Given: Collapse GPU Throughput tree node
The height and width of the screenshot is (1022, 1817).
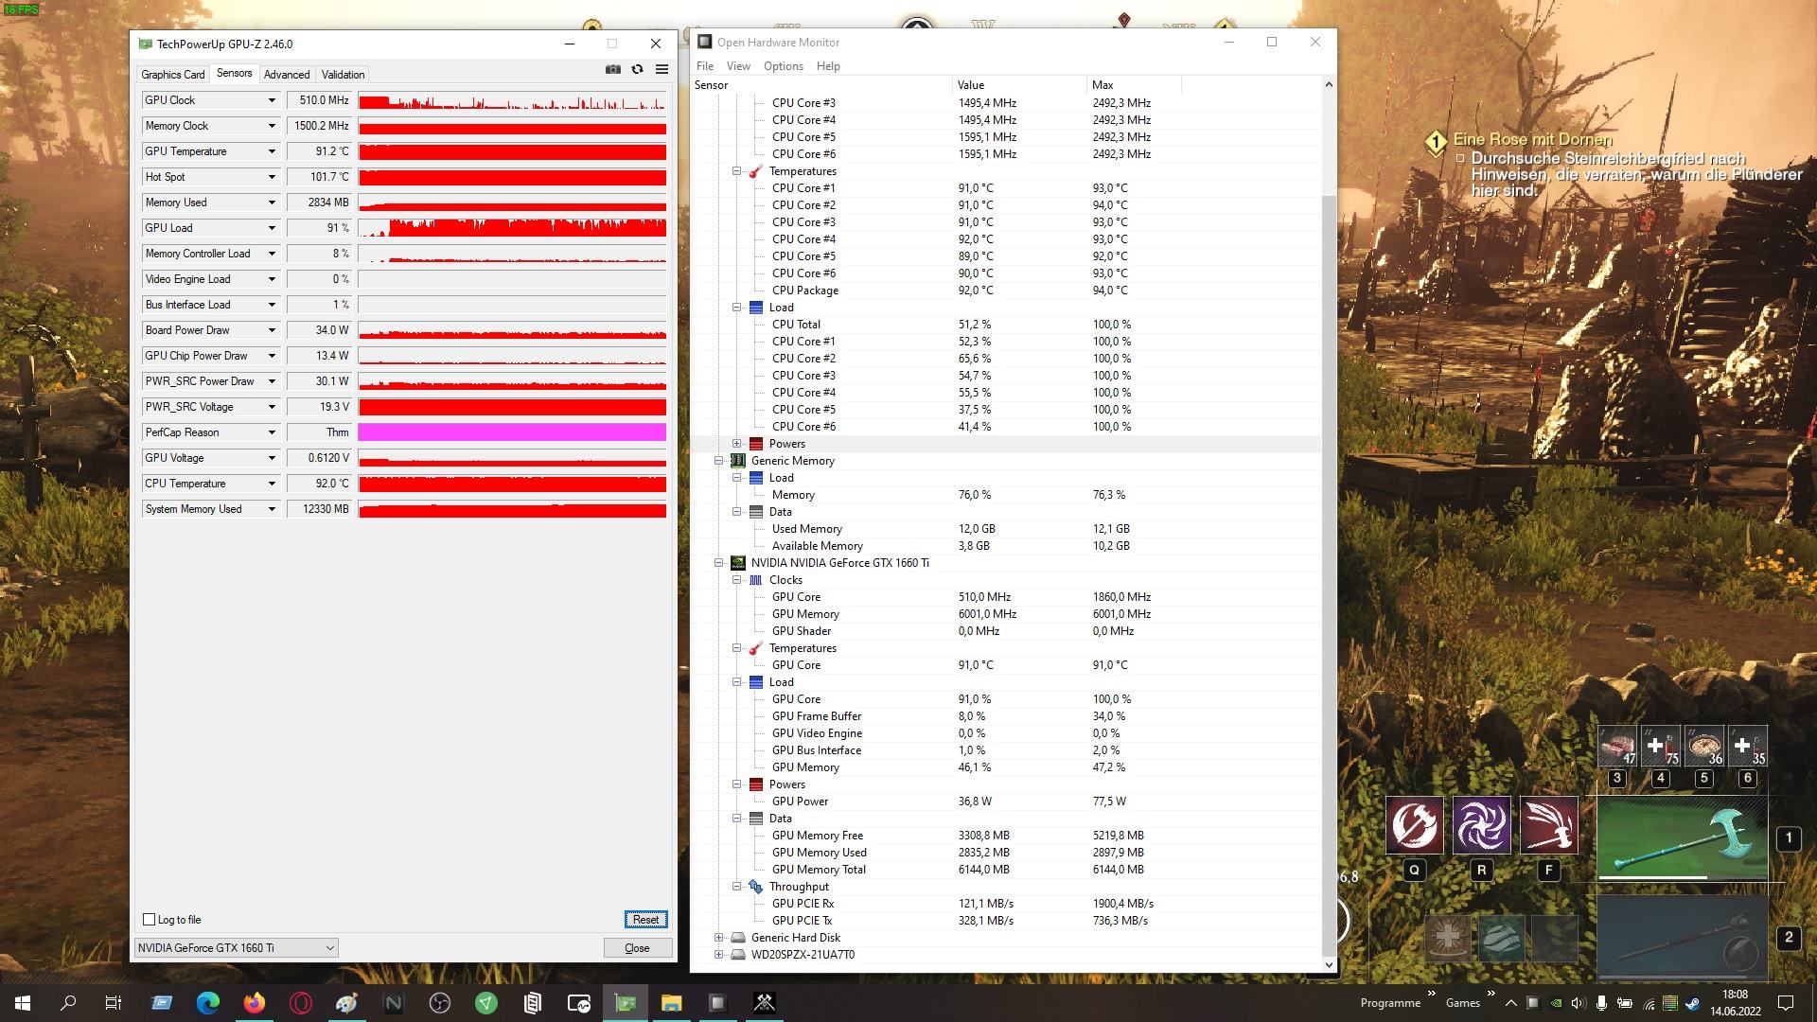Looking at the screenshot, I should (x=736, y=887).
